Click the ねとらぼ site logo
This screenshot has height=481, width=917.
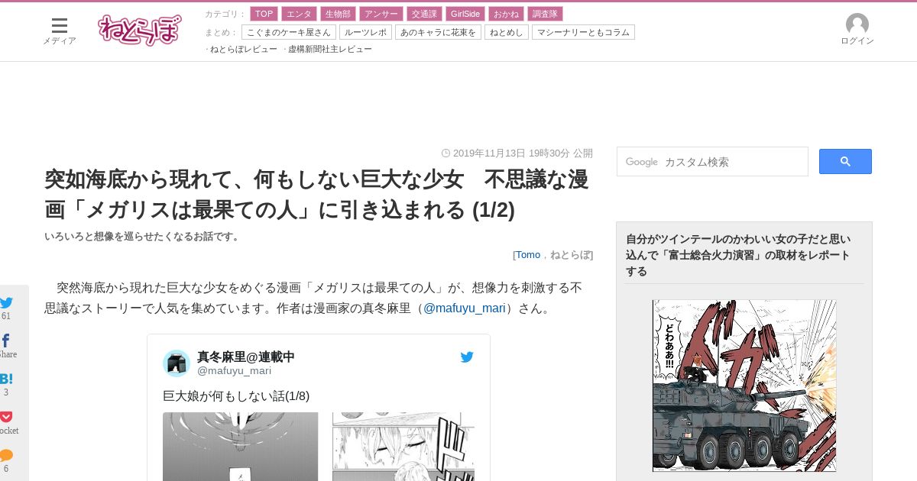tap(140, 30)
